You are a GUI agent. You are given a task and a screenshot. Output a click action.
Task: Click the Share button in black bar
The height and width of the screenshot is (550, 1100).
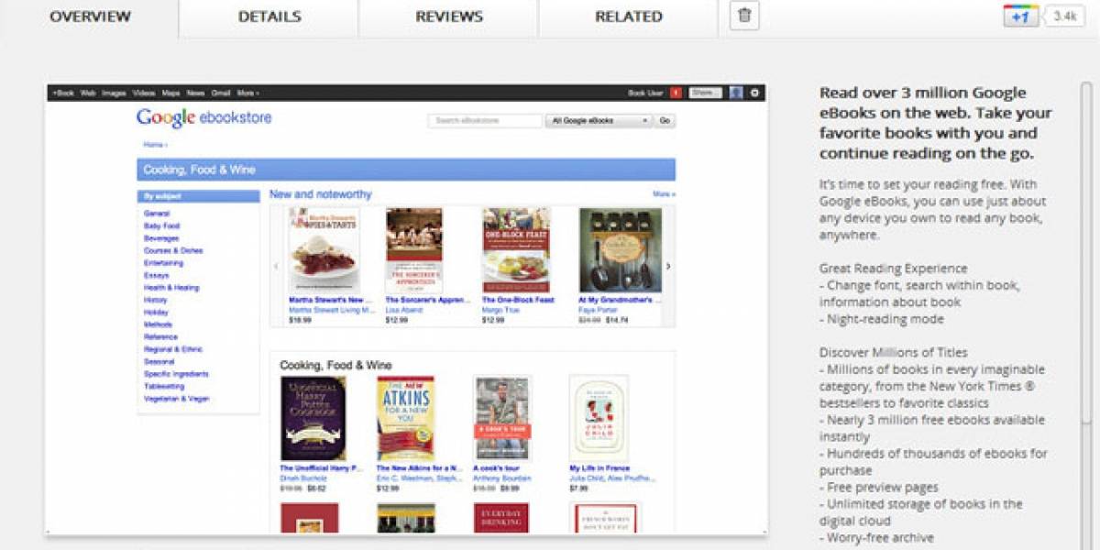[705, 93]
